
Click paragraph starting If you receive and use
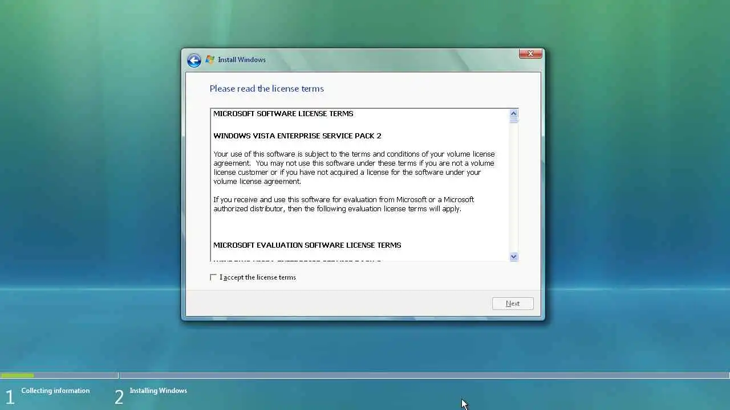[344, 204]
